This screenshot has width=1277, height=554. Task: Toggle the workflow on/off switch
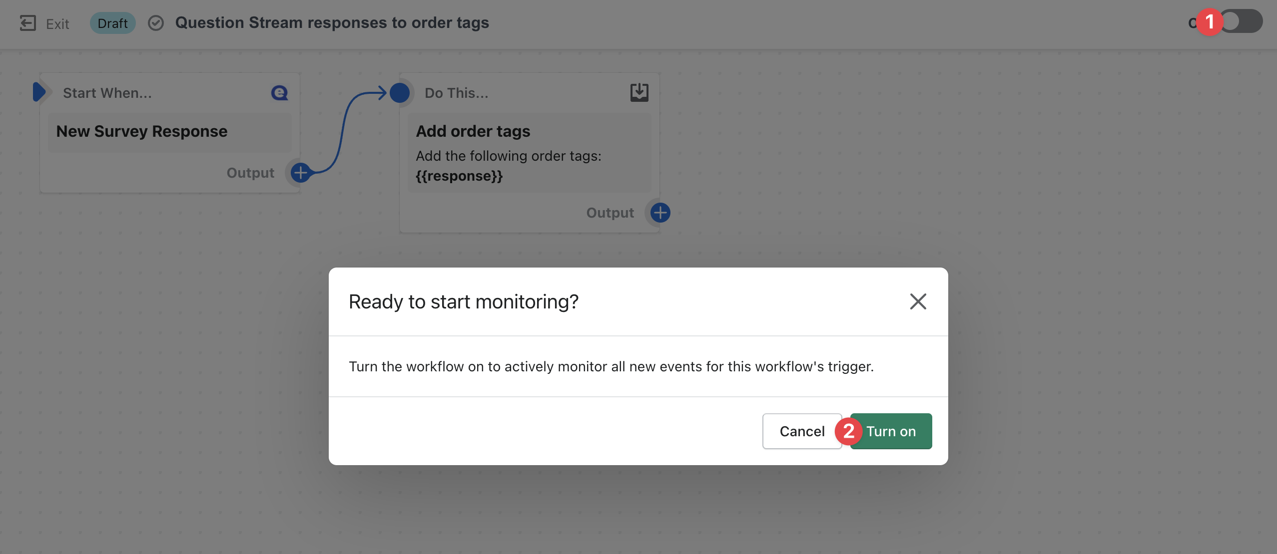click(x=1242, y=21)
